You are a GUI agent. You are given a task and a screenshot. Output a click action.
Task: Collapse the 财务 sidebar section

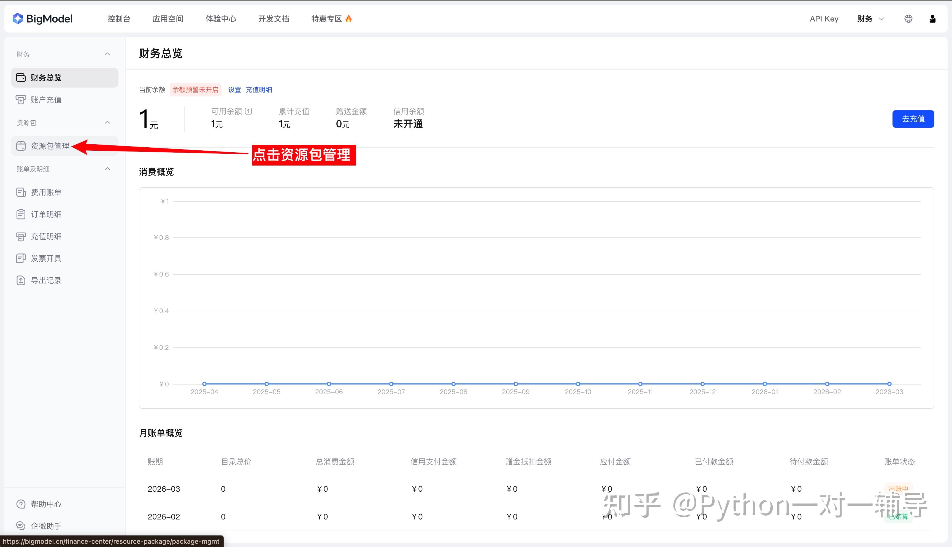click(x=107, y=54)
